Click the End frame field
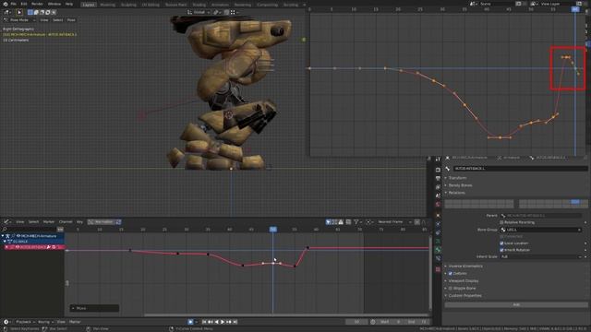This screenshot has height=332, width=591. (x=416, y=322)
